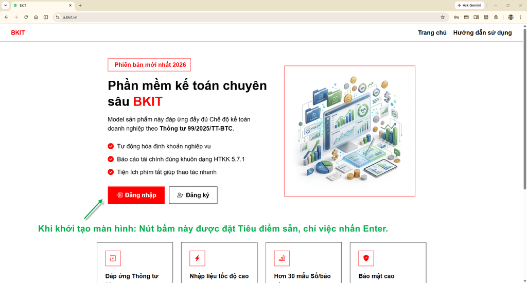The image size is (527, 283).
Task: Click the Đáp ứng Thông tư card title
Action: click(132, 276)
